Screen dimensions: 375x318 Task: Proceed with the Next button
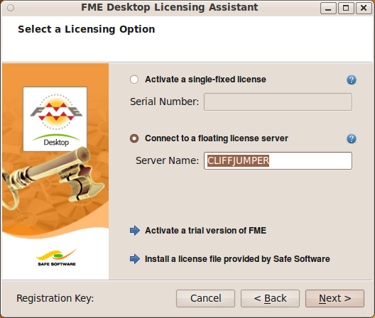tap(335, 298)
